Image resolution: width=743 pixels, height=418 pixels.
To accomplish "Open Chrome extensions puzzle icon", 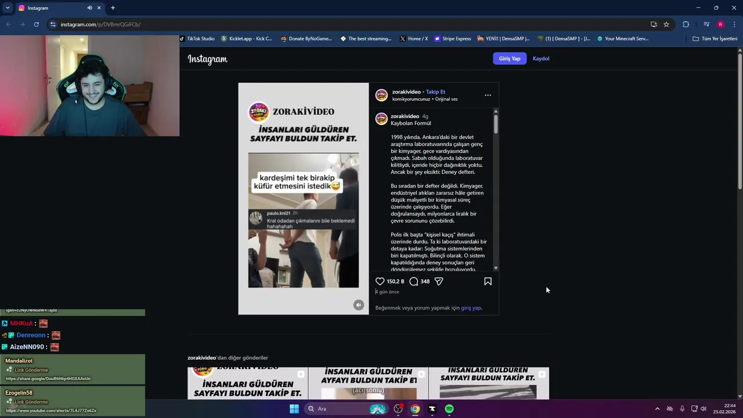I will [686, 24].
